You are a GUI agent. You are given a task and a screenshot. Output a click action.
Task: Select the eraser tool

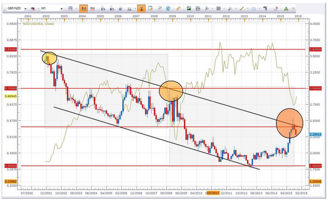[276, 8]
